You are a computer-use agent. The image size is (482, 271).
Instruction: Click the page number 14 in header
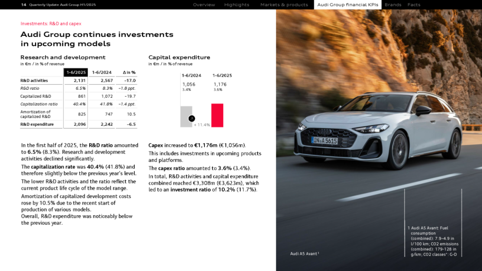[24, 5]
